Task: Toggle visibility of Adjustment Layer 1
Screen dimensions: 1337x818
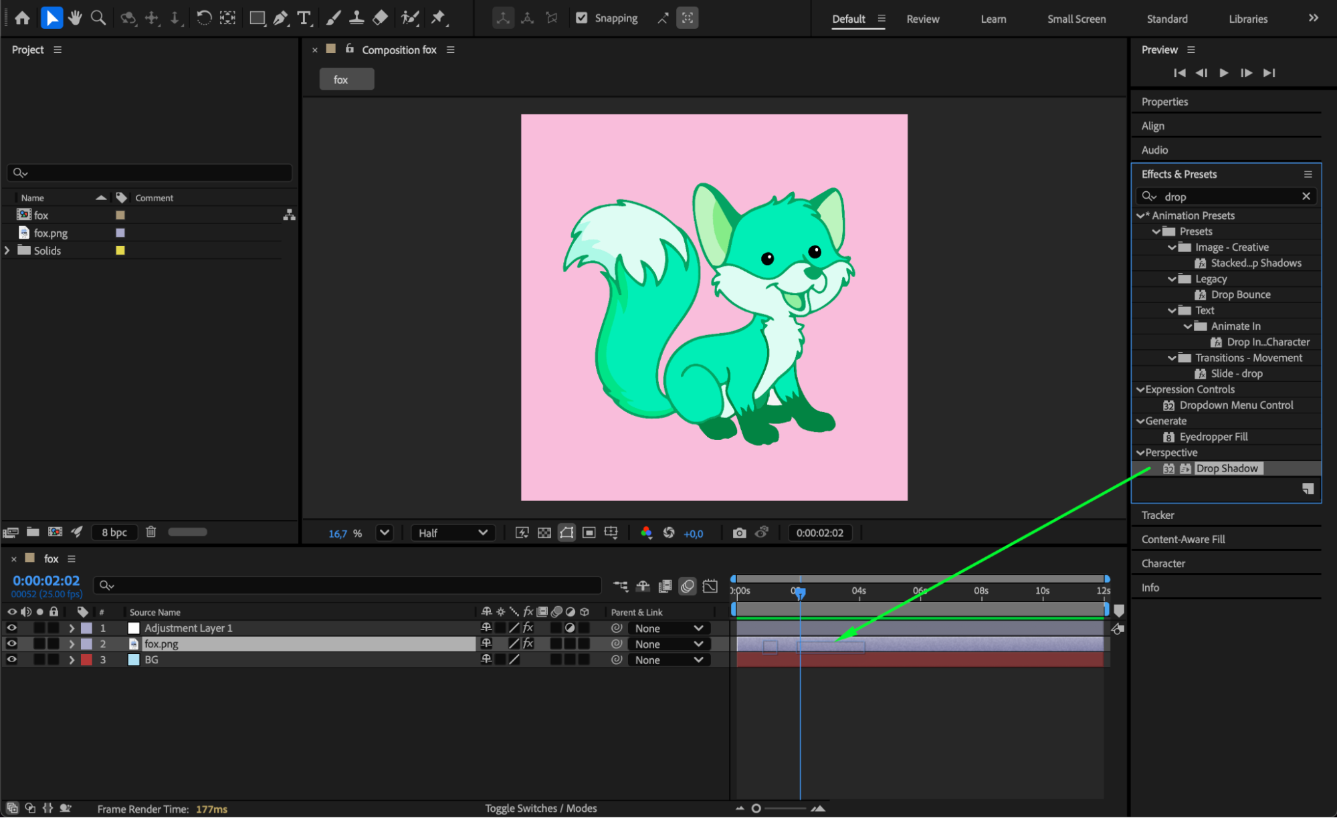Action: (x=11, y=628)
